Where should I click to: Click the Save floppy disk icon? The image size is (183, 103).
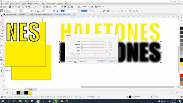coord(10,7)
